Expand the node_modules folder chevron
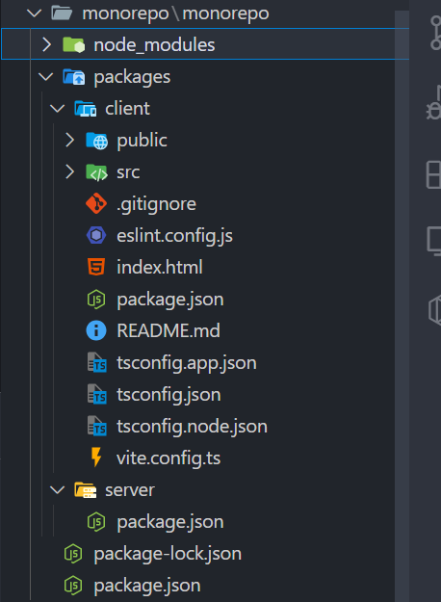 pos(46,44)
